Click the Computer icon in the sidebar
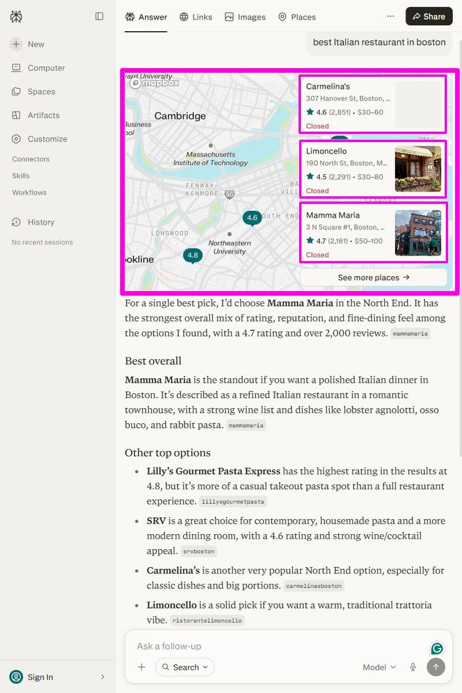 click(x=16, y=68)
